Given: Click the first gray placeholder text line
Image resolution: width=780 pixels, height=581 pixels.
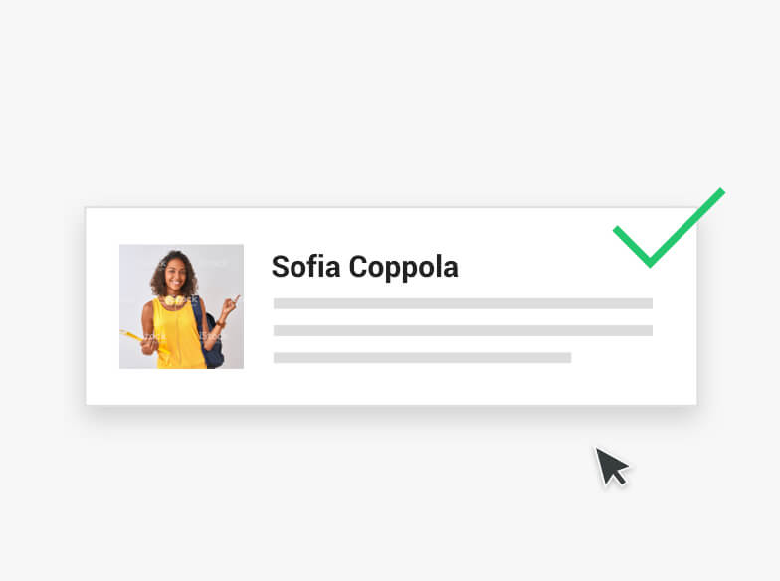Looking at the screenshot, I should (463, 303).
